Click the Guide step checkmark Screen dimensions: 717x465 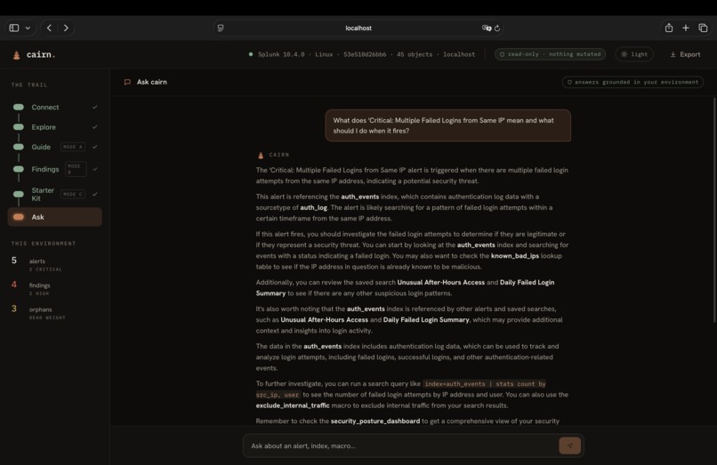pos(94,147)
